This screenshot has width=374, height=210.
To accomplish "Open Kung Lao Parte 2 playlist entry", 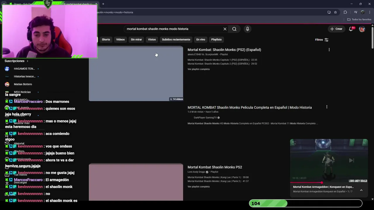I will [218, 181].
